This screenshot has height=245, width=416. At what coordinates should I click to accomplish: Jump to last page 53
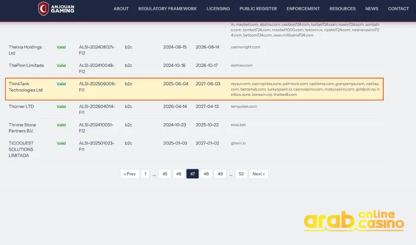click(241, 174)
